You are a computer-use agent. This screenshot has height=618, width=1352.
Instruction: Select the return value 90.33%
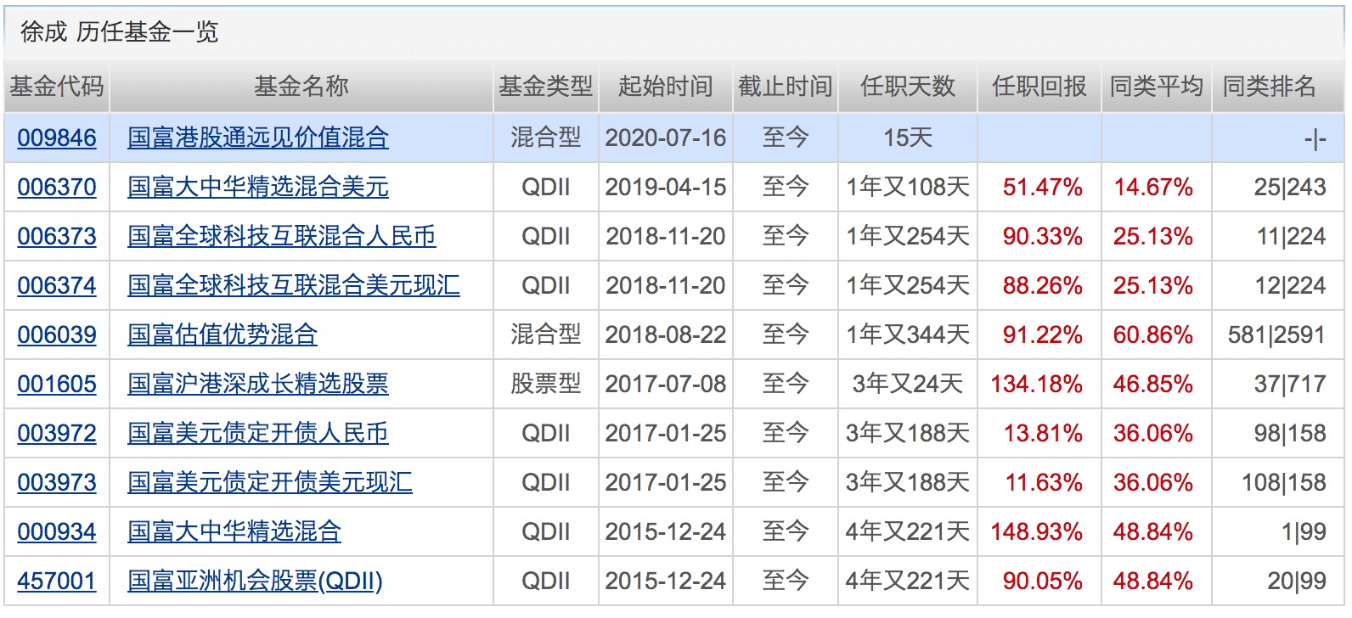click(1043, 236)
